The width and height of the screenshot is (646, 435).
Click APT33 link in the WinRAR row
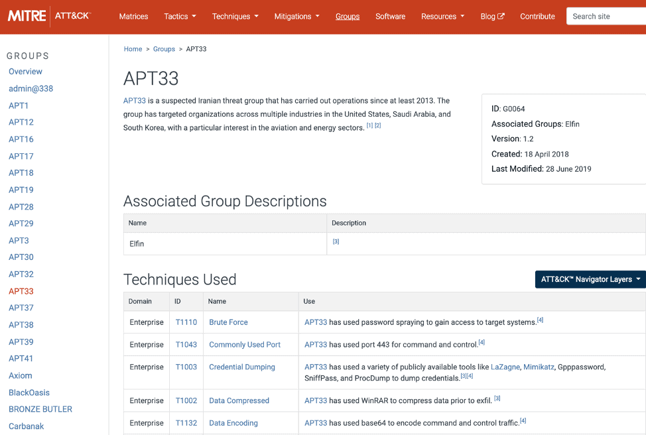[x=316, y=401]
